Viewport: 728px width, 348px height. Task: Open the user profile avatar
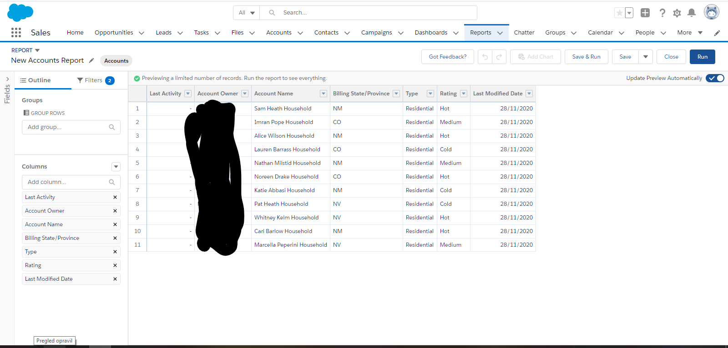pos(712,12)
